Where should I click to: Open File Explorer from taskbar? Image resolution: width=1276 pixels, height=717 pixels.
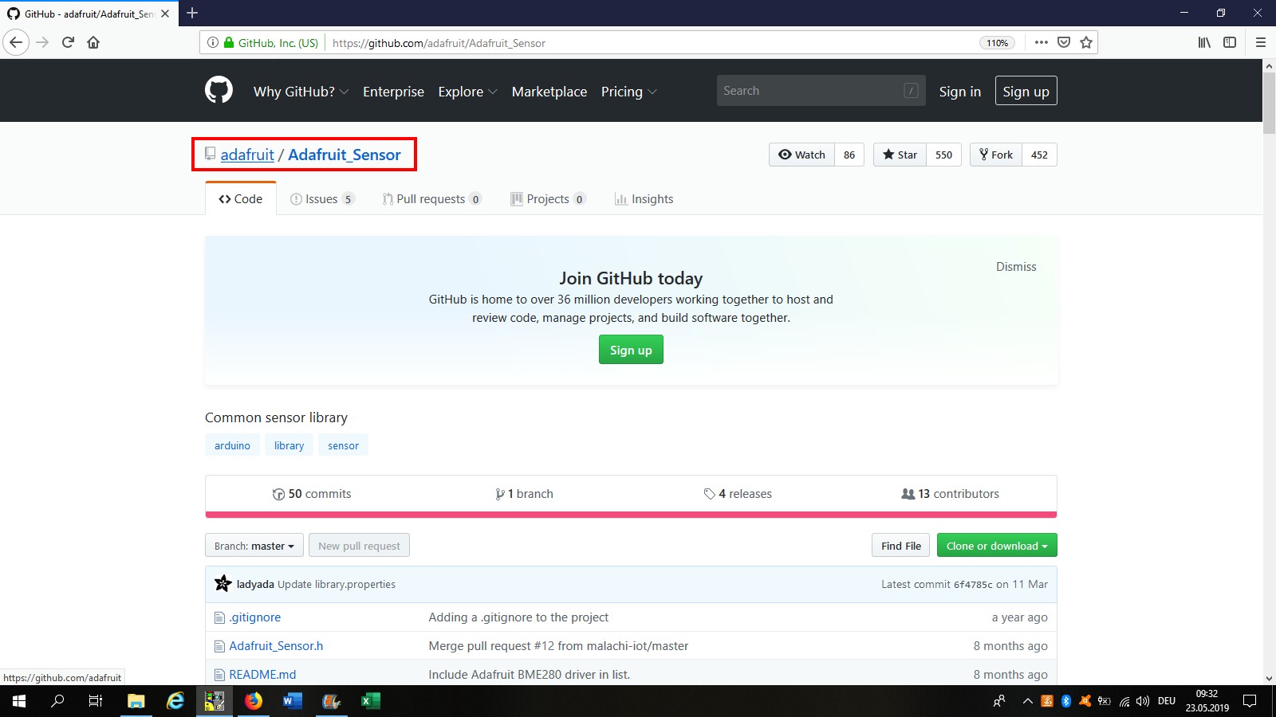click(x=136, y=701)
